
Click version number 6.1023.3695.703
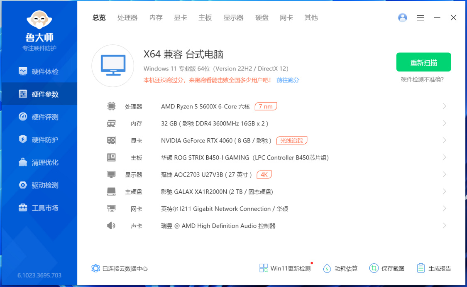click(39, 275)
